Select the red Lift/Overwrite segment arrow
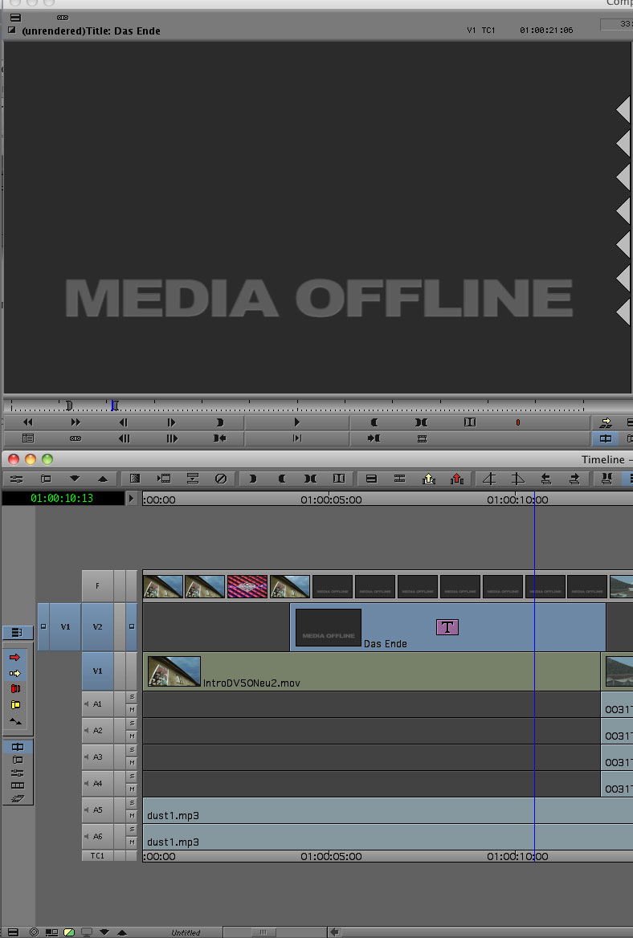This screenshot has height=938, width=633. [x=15, y=658]
